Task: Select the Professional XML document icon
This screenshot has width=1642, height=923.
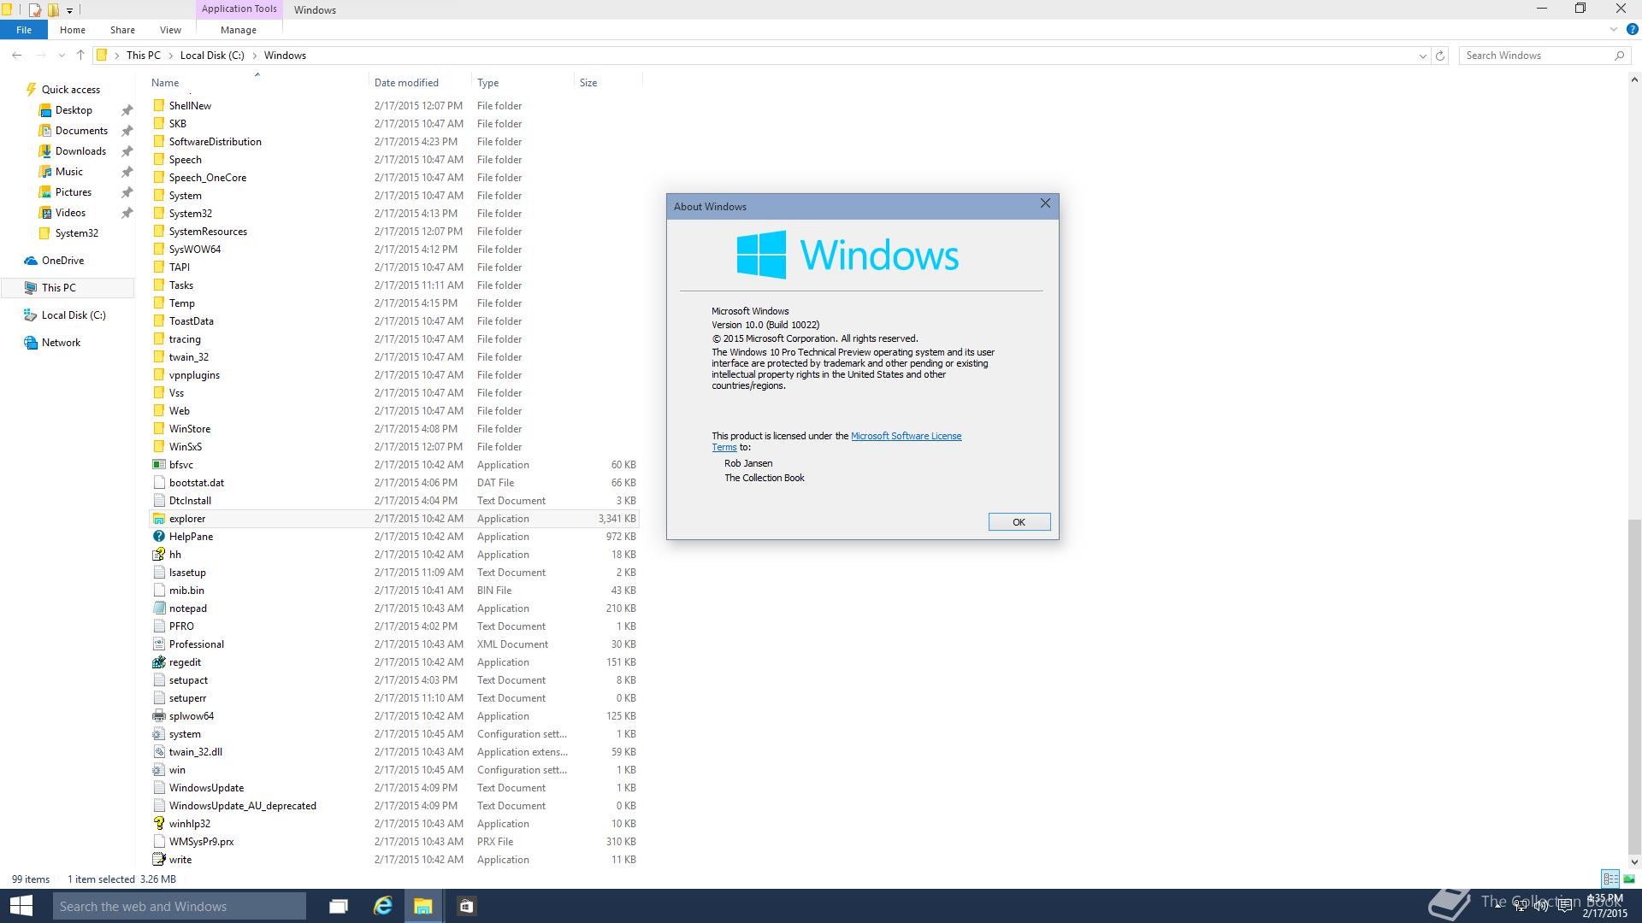Action: tap(158, 644)
